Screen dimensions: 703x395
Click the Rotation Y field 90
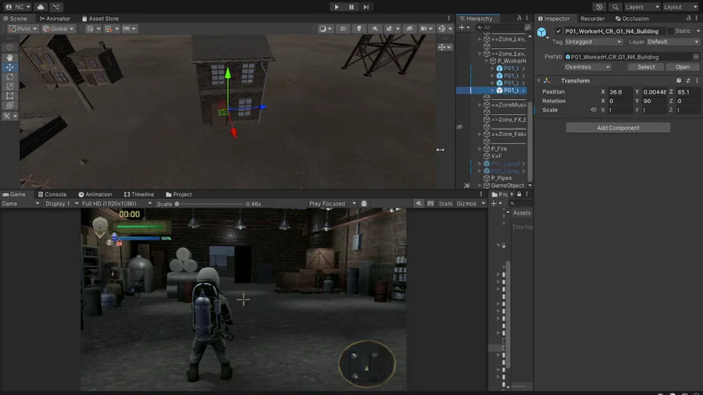coord(654,101)
